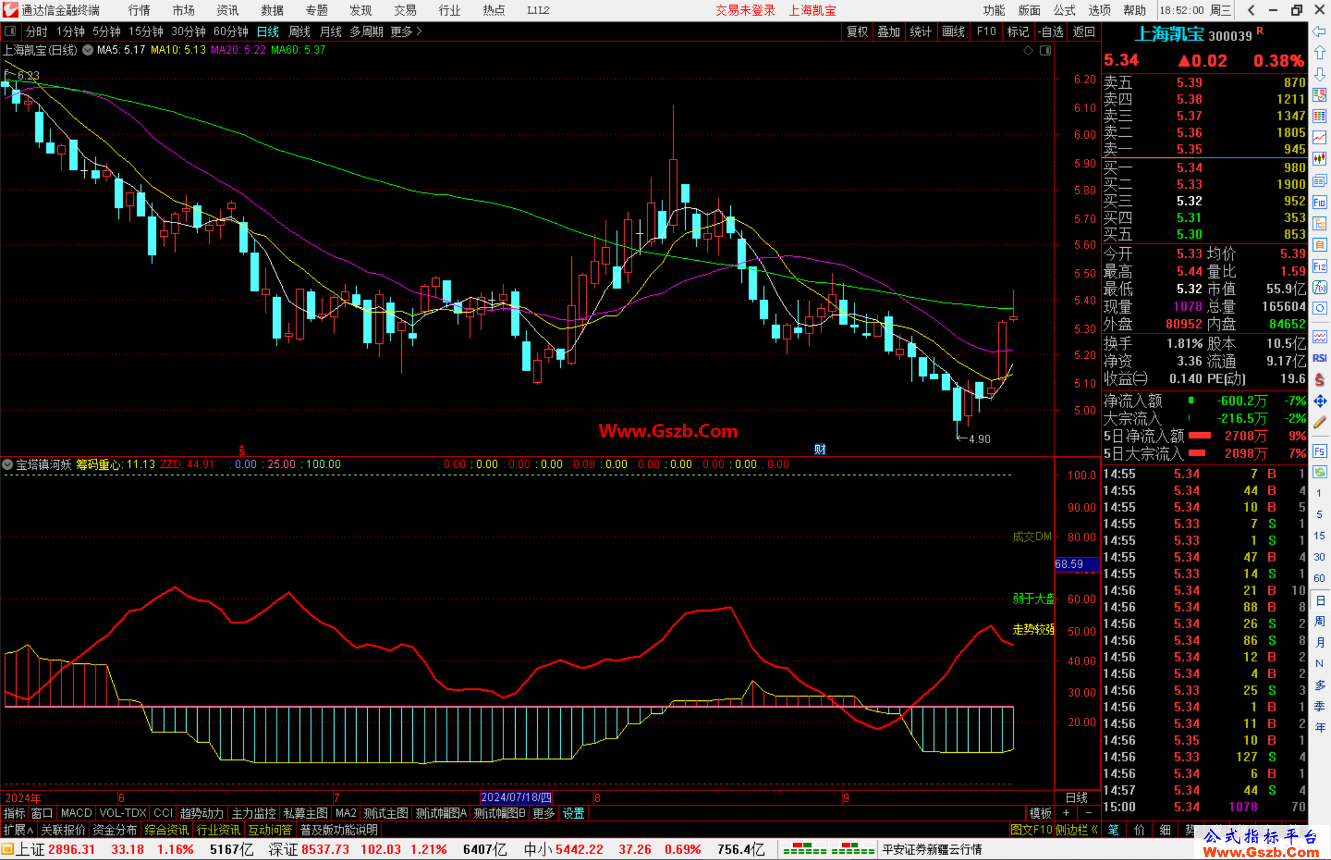Click 设置 link in indicator bar
The width and height of the screenshot is (1331, 860).
(573, 813)
